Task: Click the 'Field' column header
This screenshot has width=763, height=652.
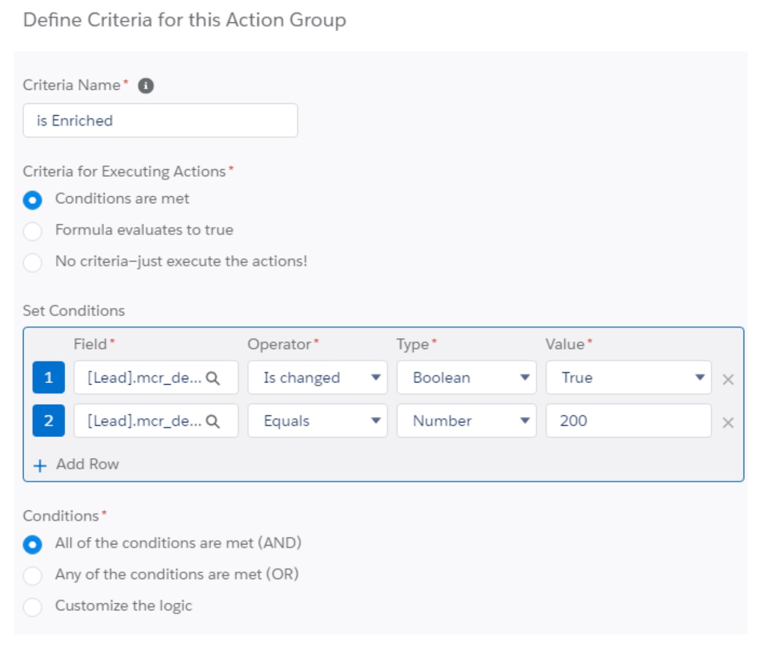Action: [91, 344]
